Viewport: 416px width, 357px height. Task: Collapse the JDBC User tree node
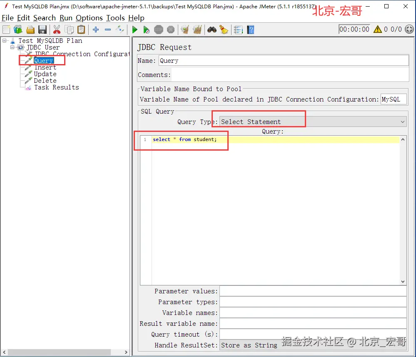tap(12, 47)
